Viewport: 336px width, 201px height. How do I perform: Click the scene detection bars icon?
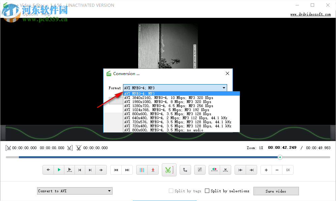click(x=142, y=170)
